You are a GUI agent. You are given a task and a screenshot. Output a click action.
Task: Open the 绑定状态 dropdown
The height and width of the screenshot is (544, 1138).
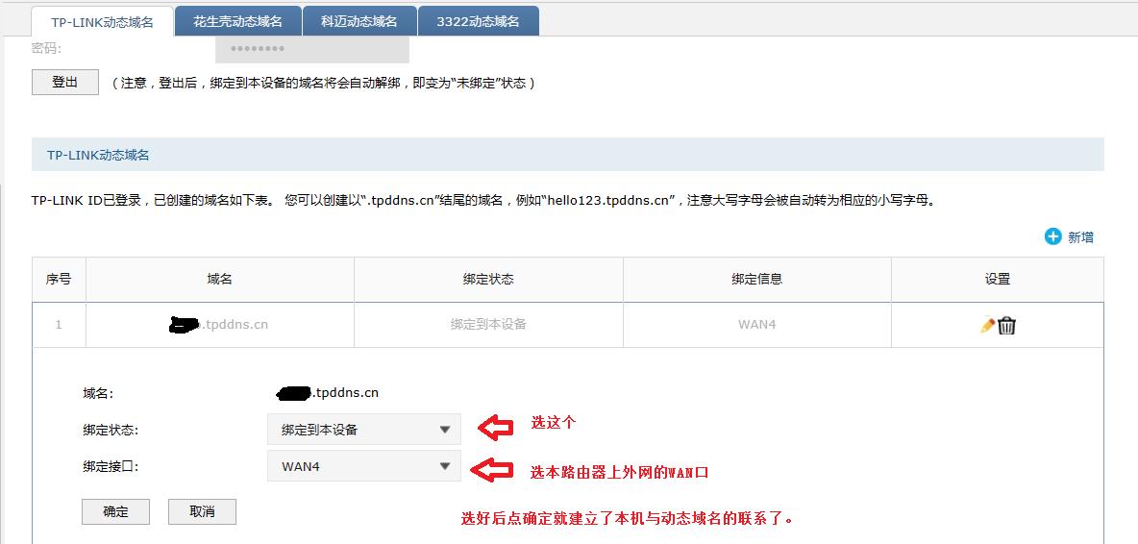(363, 430)
